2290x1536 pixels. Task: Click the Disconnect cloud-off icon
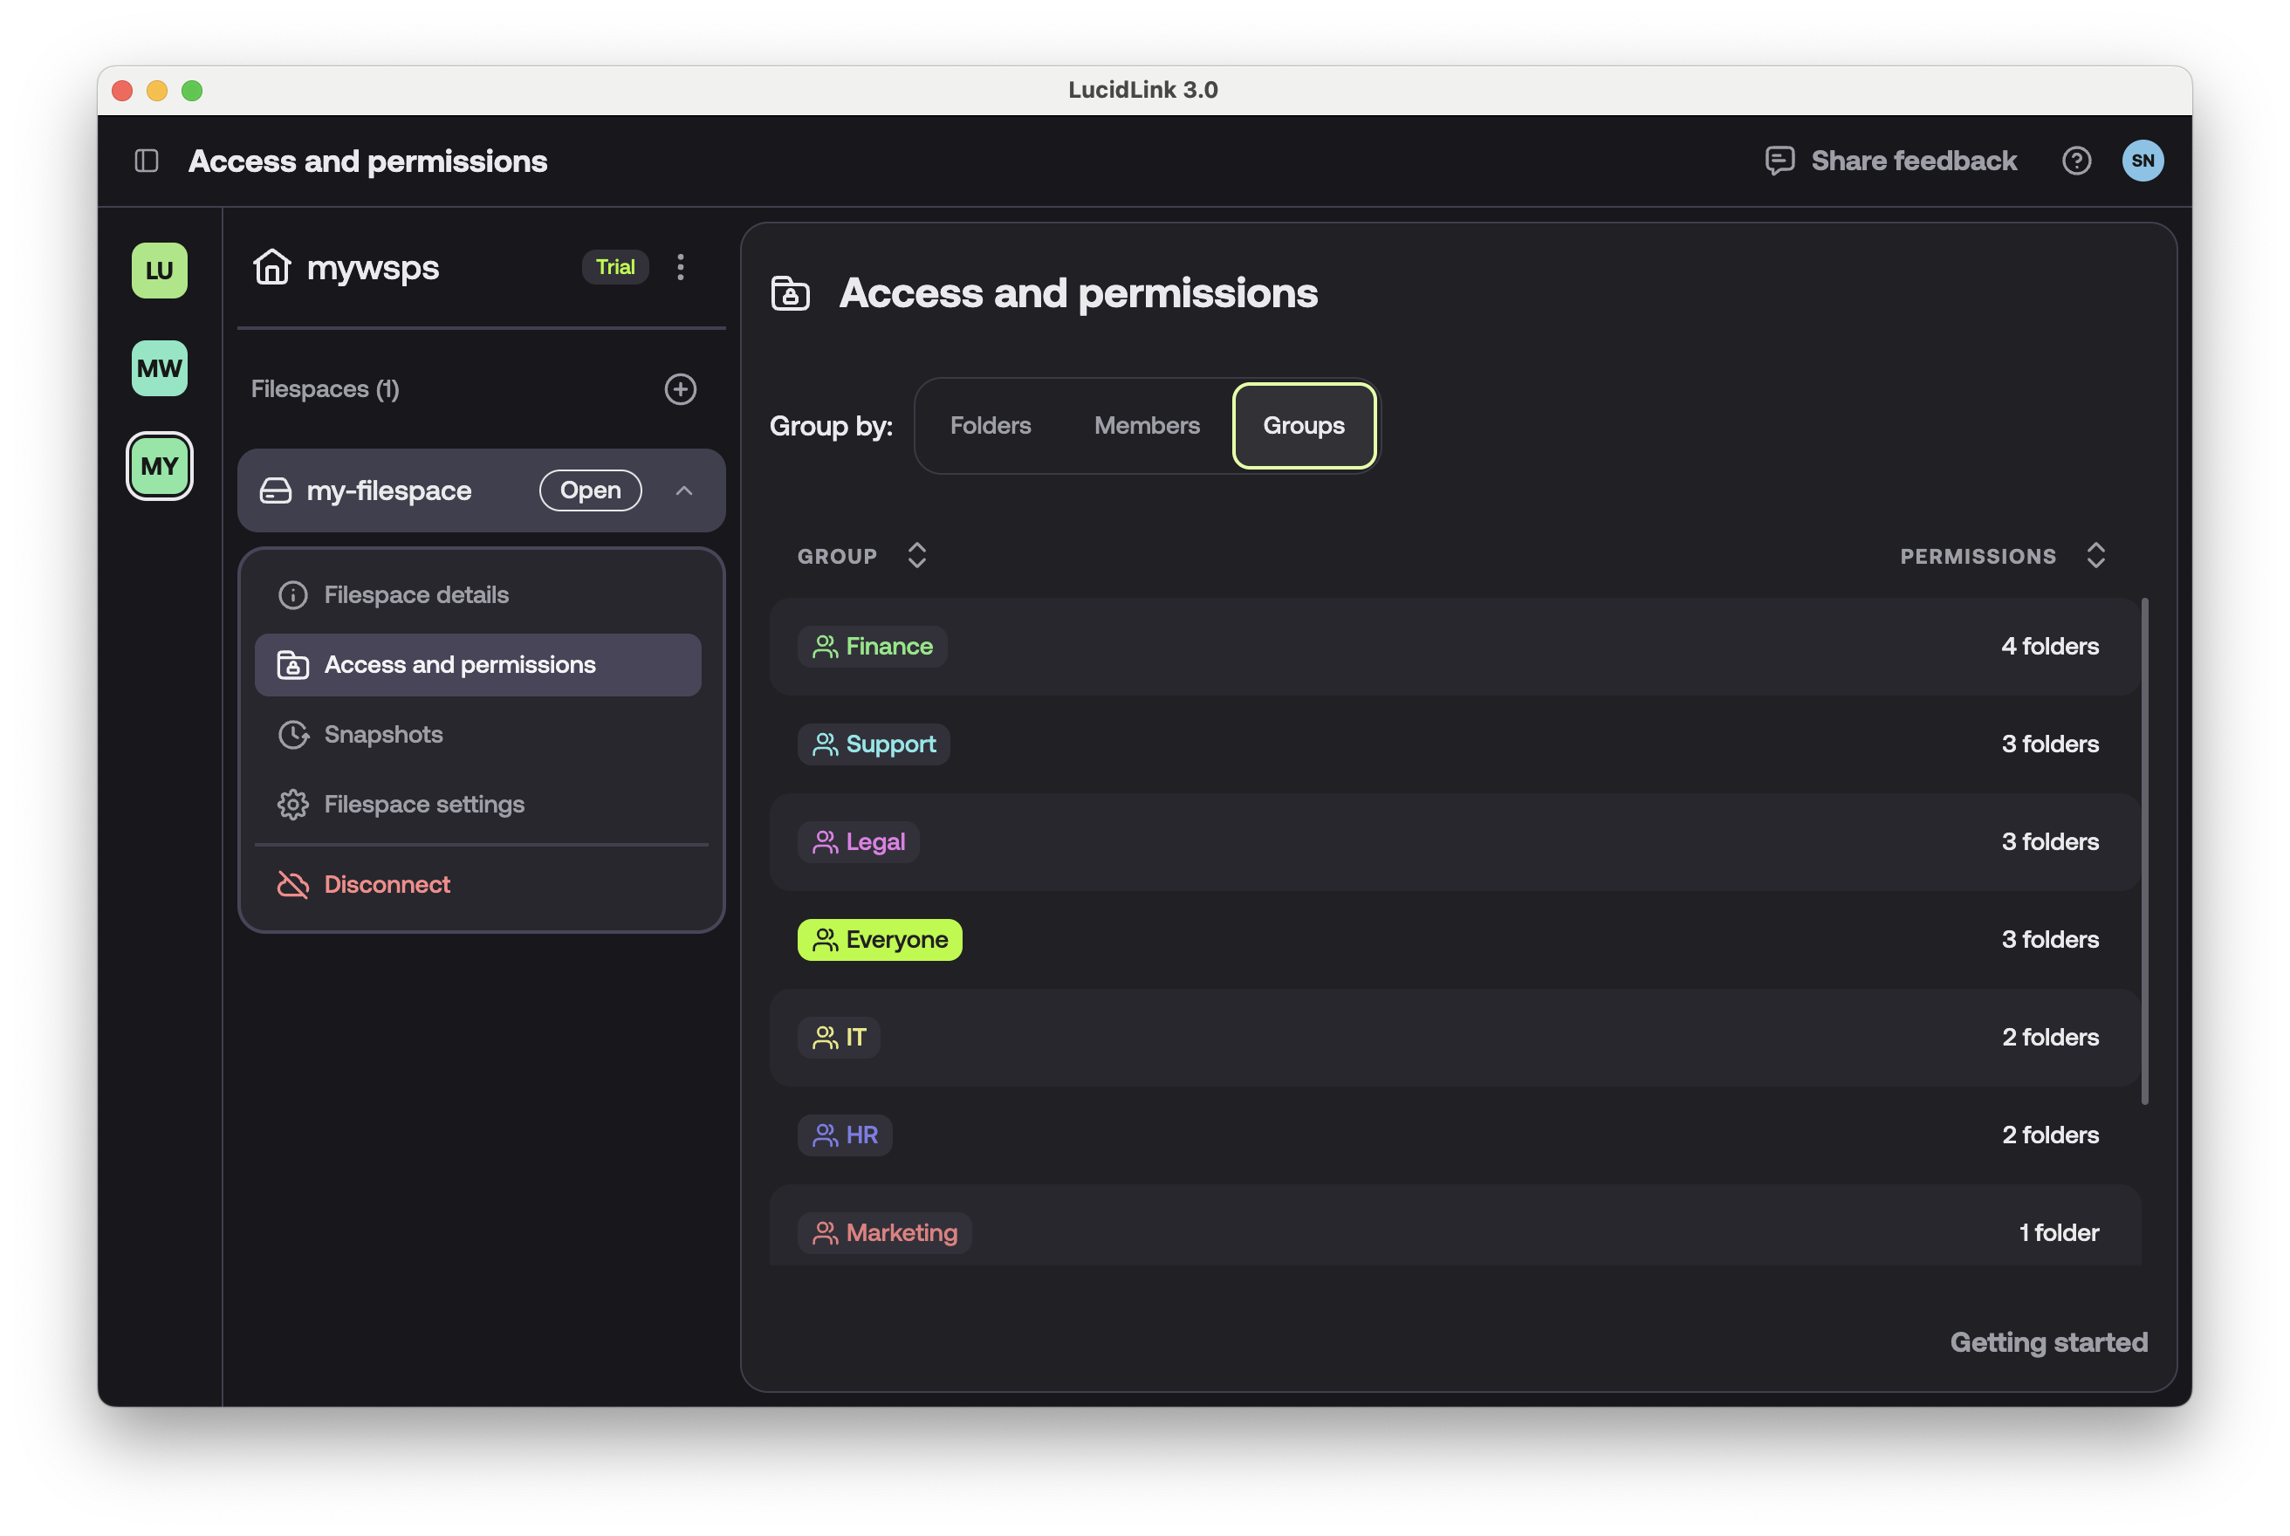pos(293,885)
